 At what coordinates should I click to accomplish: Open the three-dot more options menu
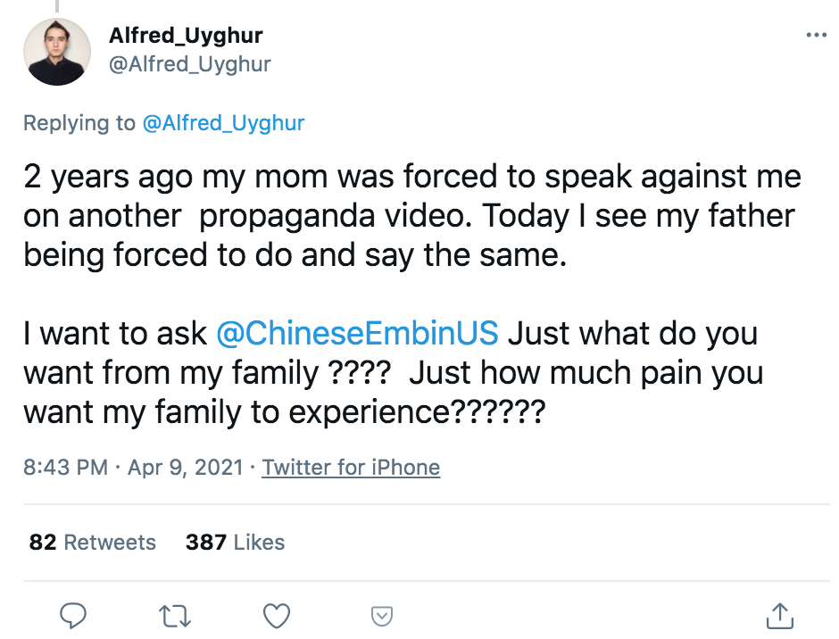[816, 36]
